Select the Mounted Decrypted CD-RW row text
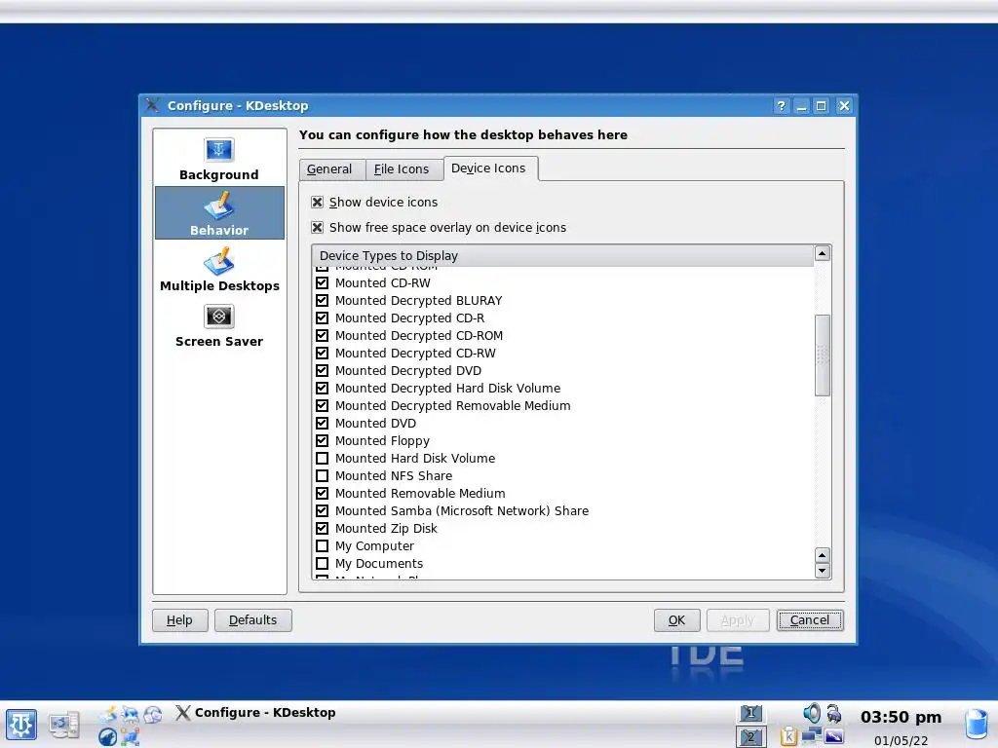Image resolution: width=998 pixels, height=748 pixels. coord(415,353)
